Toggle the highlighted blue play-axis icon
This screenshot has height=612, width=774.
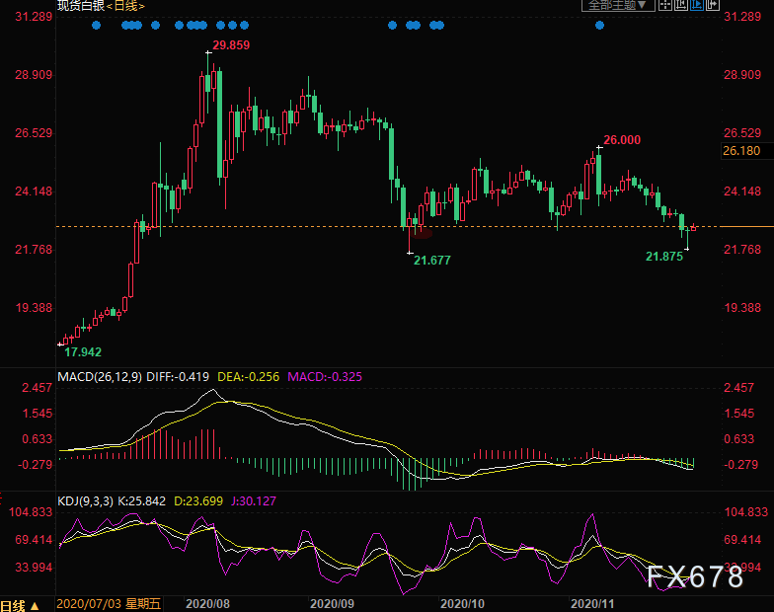pos(697,4)
